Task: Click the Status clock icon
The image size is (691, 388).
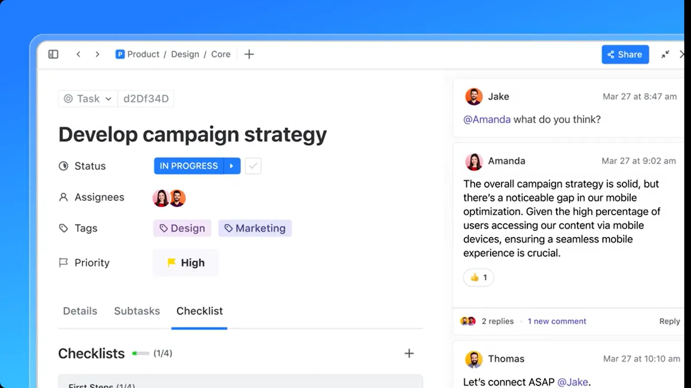Action: 63,166
